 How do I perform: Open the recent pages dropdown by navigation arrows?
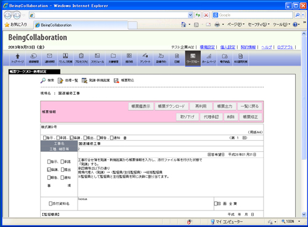tap(24, 15)
